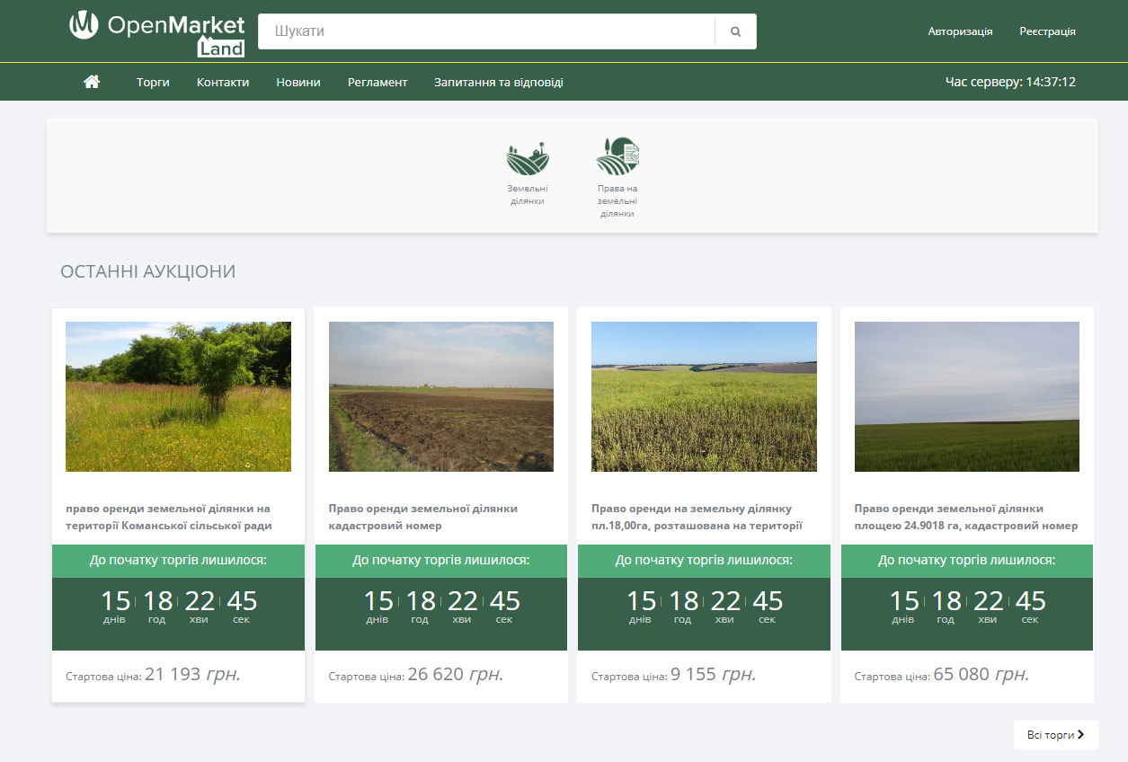Click the chevron in Всі торги button
Image resolution: width=1128 pixels, height=762 pixels.
[1080, 734]
